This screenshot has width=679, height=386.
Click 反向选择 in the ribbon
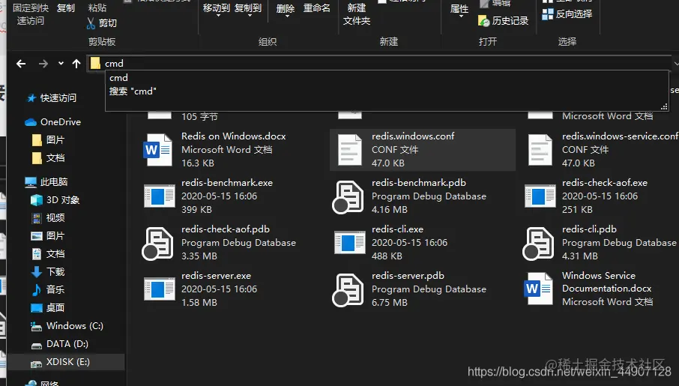pos(567,13)
